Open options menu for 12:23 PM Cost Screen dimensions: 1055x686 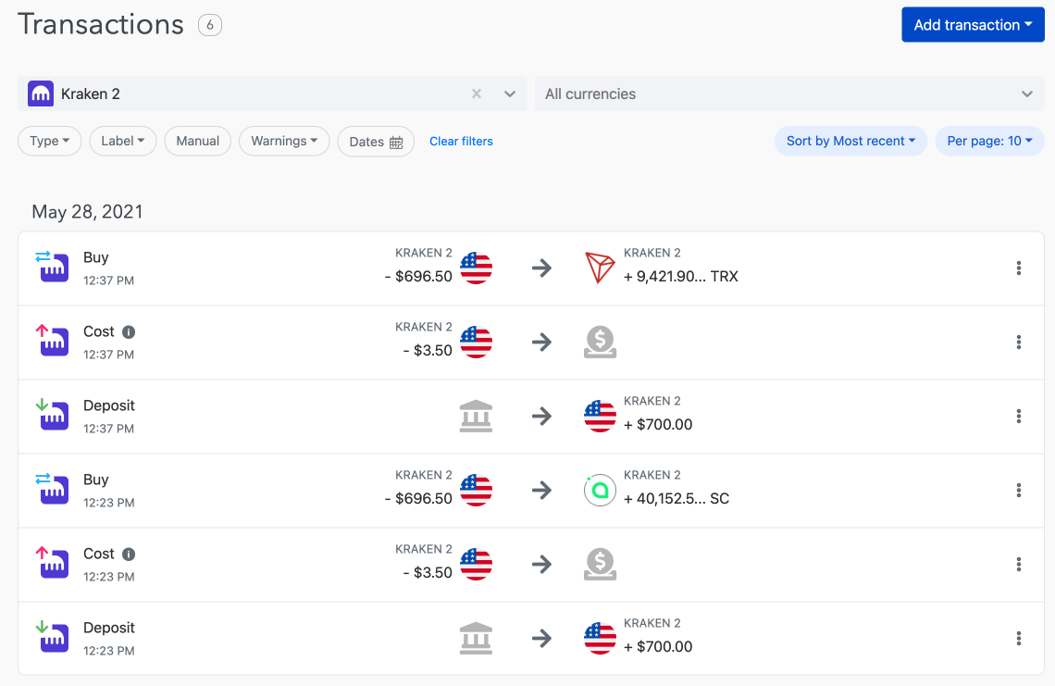1019,564
